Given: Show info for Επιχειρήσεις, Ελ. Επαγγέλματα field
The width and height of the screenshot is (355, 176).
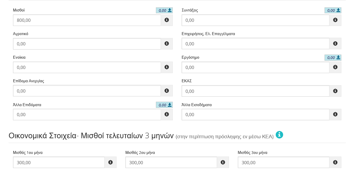Looking at the screenshot, I should point(335,44).
